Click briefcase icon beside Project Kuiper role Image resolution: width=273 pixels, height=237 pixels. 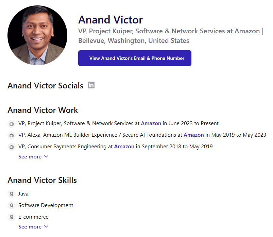point(12,124)
